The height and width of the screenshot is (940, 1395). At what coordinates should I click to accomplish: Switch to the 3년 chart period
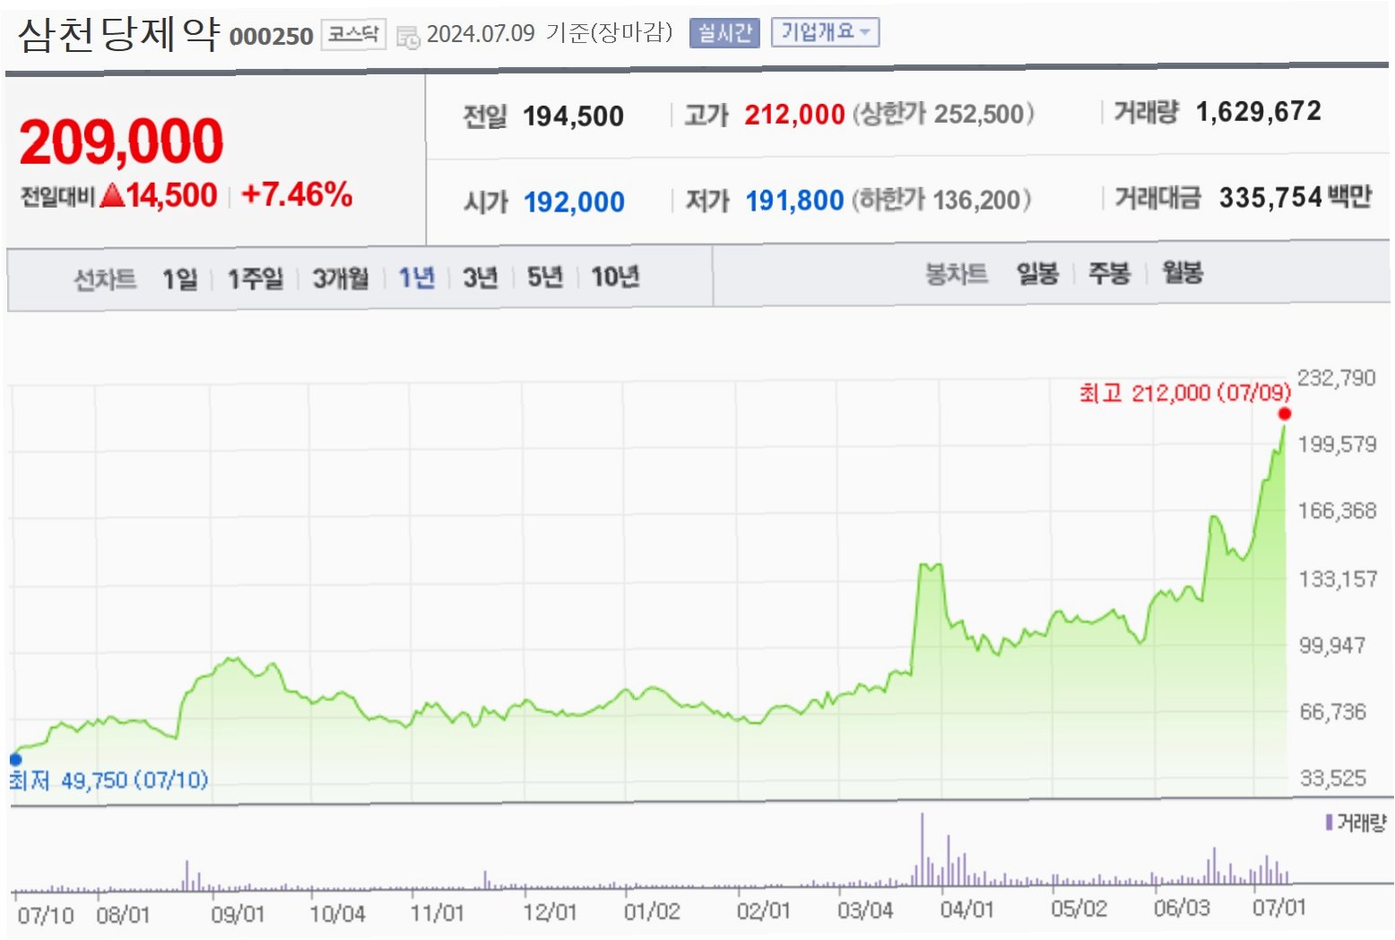tap(480, 278)
